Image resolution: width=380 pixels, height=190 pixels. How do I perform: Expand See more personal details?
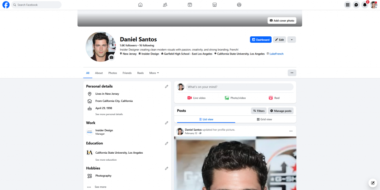pos(109,114)
